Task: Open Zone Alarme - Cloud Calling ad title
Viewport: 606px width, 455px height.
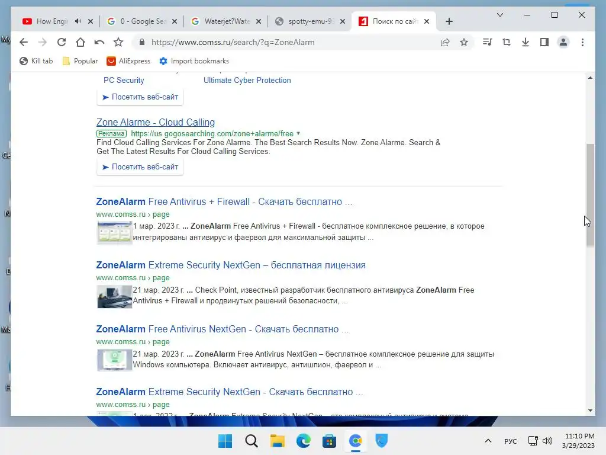Action: pyautogui.click(x=156, y=122)
